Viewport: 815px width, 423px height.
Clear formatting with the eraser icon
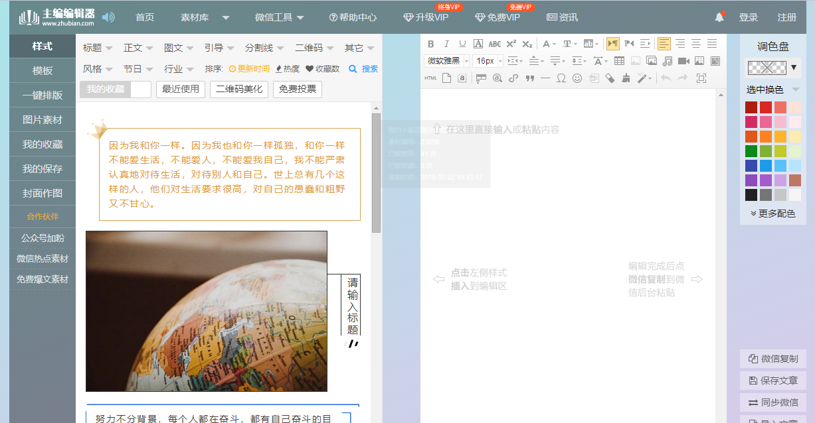pos(611,78)
